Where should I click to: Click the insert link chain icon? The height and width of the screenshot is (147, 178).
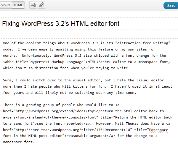pyautogui.click(x=41, y=5)
